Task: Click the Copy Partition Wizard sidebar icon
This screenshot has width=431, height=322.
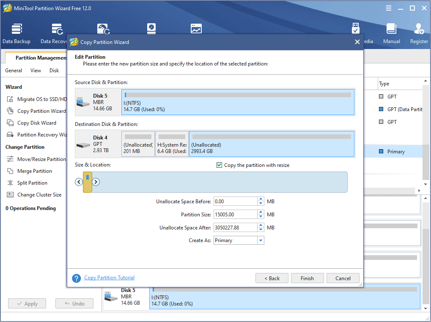Action: tap(10, 111)
